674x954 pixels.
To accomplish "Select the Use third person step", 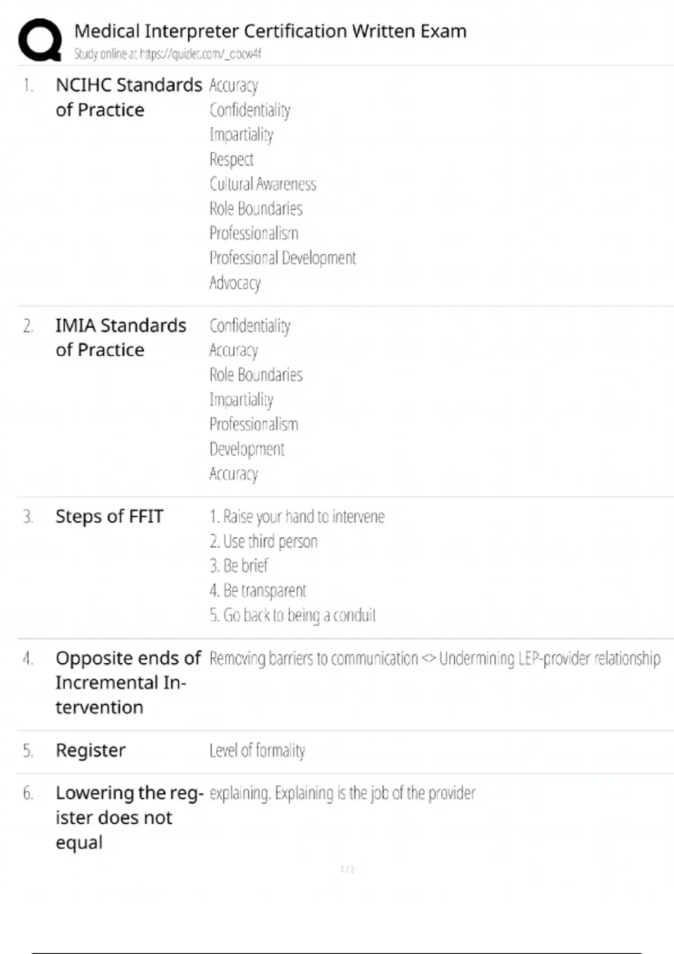I will point(263,541).
